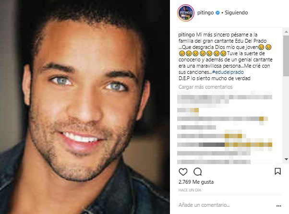Open pitingo profile picture avatar
289x214 pixels.
(186, 13)
